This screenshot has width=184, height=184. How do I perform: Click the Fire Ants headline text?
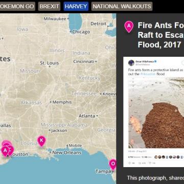(x=160, y=35)
